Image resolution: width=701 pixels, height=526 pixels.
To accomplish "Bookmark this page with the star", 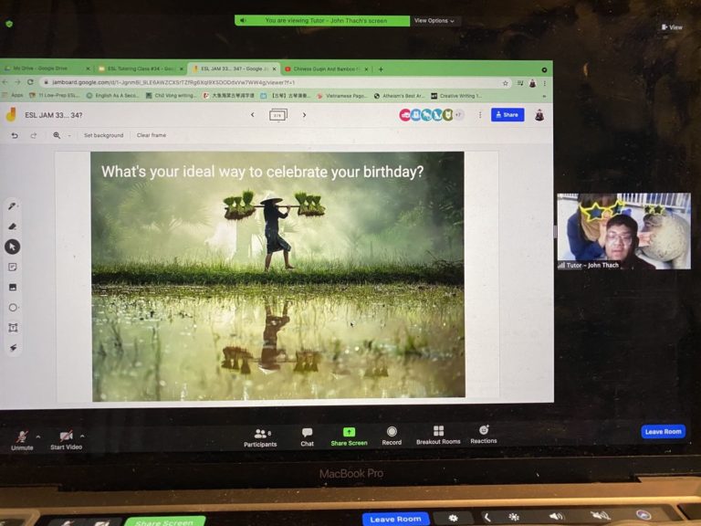I will pyautogui.click(x=505, y=83).
